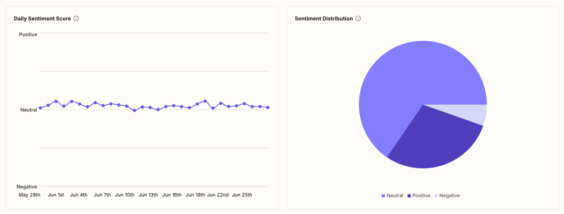Click the Negative y-axis label

coord(27,187)
